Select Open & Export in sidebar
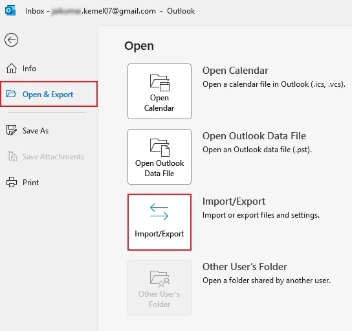 [x=49, y=94]
